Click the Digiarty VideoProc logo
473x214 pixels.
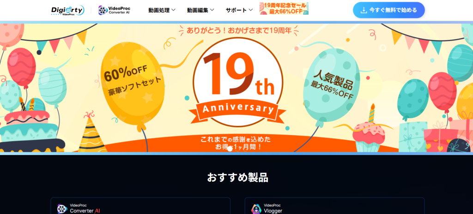[67, 10]
